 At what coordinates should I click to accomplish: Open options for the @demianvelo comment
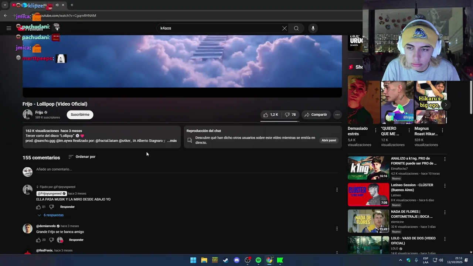[x=337, y=229]
